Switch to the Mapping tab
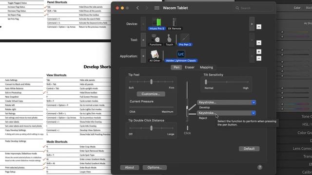 pyautogui.click(x=206, y=67)
